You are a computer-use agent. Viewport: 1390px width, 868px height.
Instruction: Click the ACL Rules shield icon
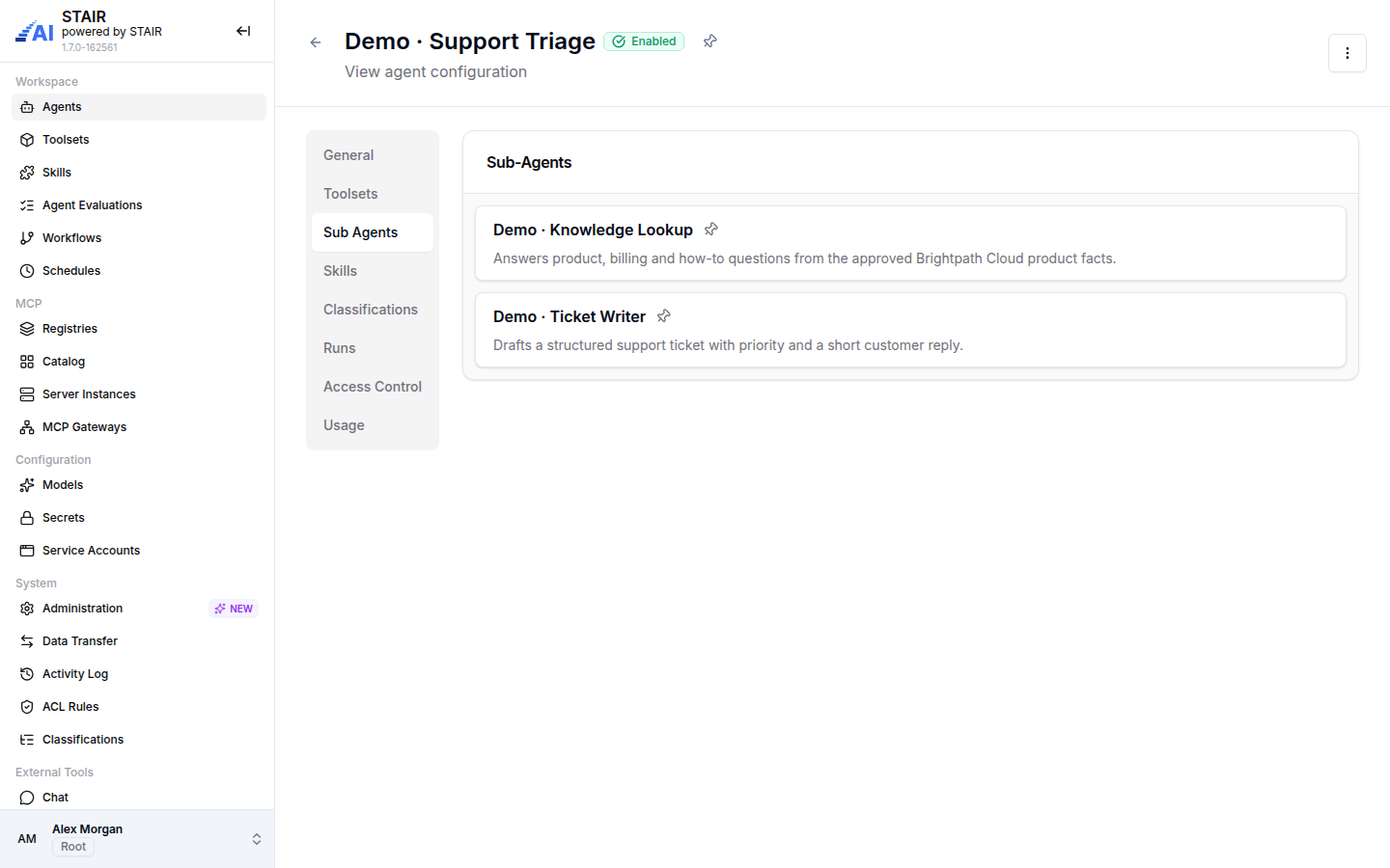click(27, 707)
